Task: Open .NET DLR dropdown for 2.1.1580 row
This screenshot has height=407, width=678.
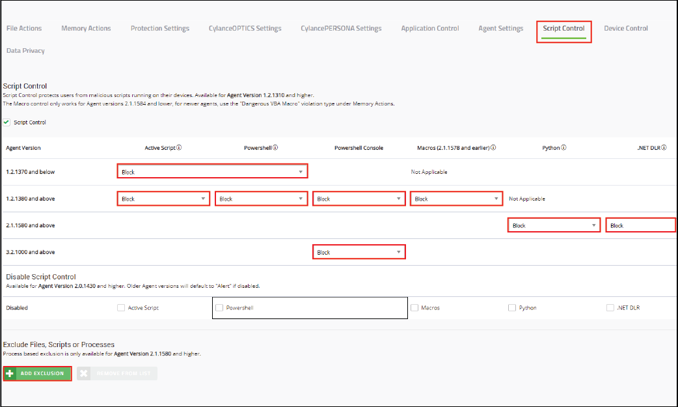Action: pos(641,225)
